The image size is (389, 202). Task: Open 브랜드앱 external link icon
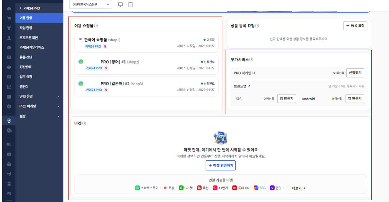249,86
